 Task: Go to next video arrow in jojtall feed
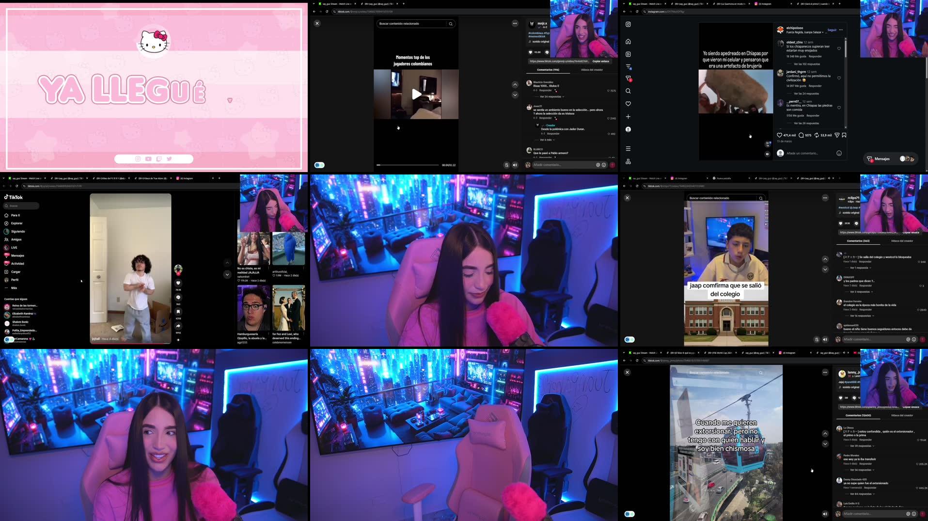tap(227, 274)
